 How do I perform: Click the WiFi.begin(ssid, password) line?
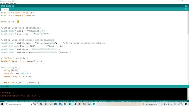[22, 82]
